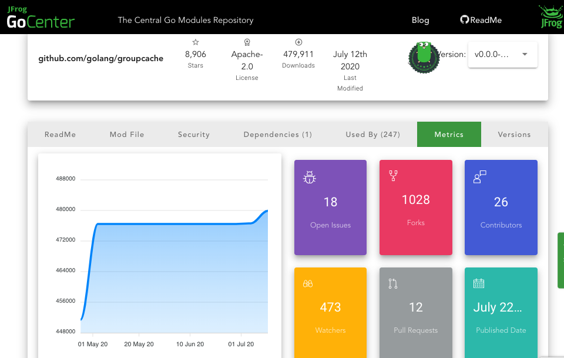Click the 473 Watchers card

(x=330, y=313)
